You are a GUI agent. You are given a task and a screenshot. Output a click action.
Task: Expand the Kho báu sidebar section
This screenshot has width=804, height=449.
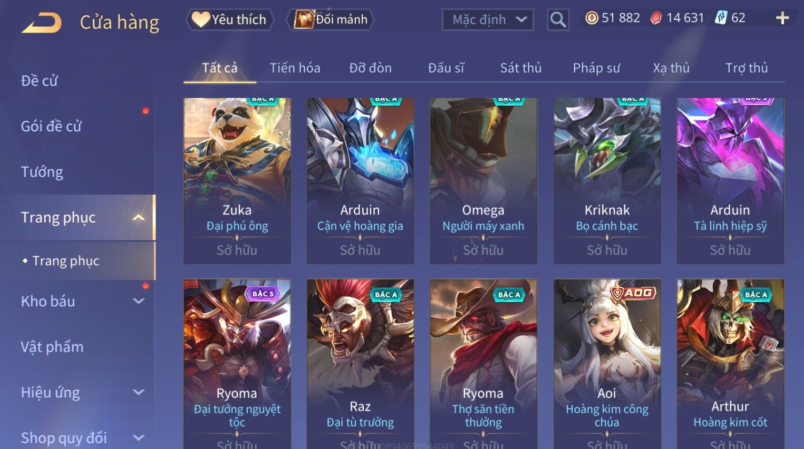pos(138,301)
